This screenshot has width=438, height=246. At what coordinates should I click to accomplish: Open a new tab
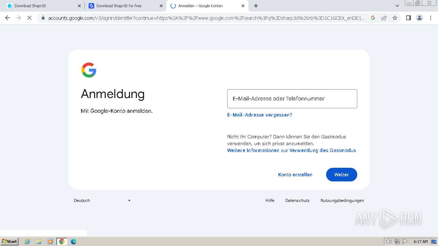click(256, 6)
